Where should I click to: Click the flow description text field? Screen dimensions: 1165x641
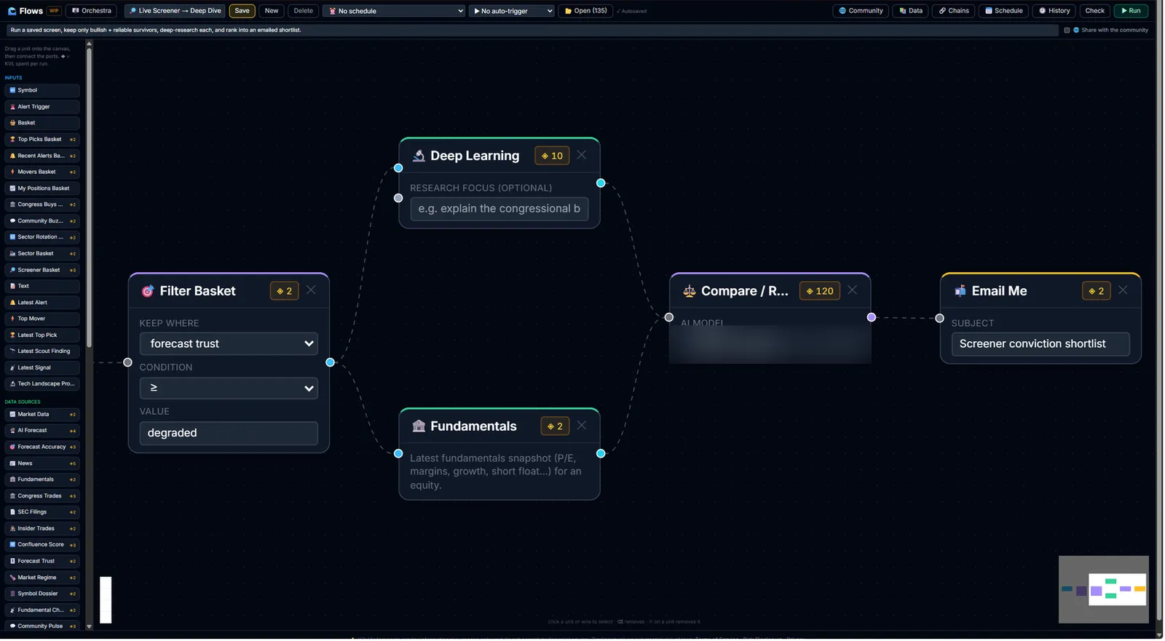(x=532, y=30)
